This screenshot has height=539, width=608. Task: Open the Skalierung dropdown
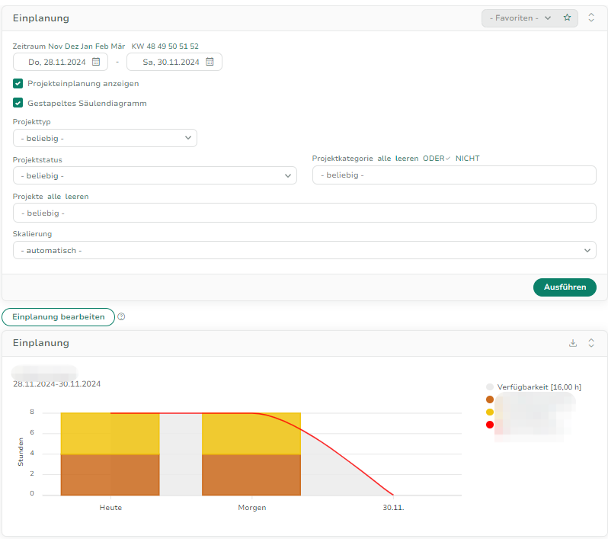point(304,250)
